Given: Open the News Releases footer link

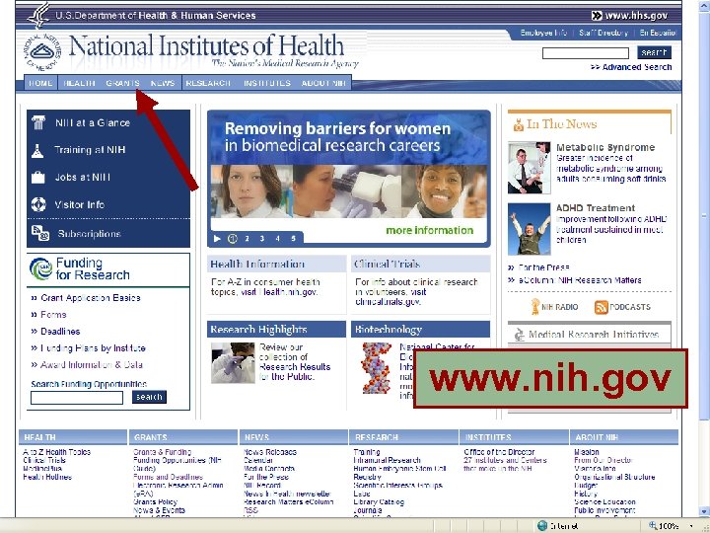Looking at the screenshot, I should [270, 452].
